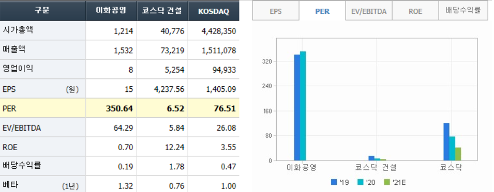Screen dimensions: 494x192
Task: Open the 배당수익률 chart tab
Action: 463,10
